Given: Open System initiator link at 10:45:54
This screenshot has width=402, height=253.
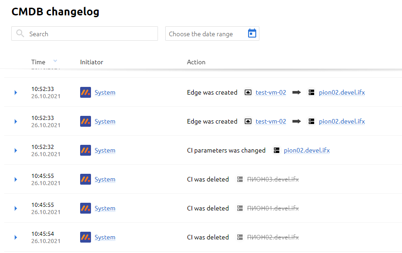Looking at the screenshot, I should pyautogui.click(x=105, y=237).
